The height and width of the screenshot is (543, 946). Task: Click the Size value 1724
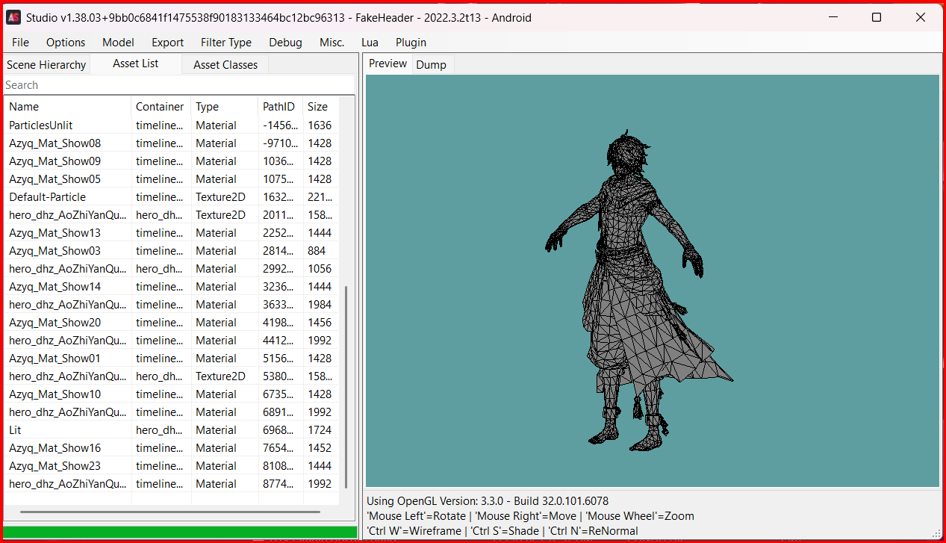(x=320, y=430)
